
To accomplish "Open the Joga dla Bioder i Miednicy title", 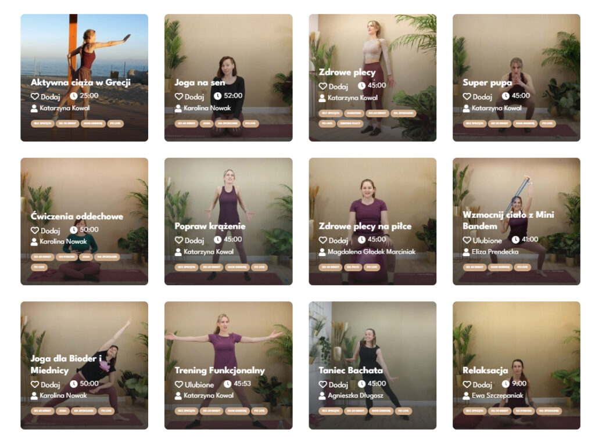I will (x=66, y=365).
